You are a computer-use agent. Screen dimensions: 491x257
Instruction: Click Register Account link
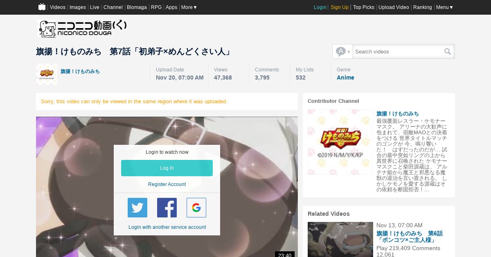click(x=167, y=184)
